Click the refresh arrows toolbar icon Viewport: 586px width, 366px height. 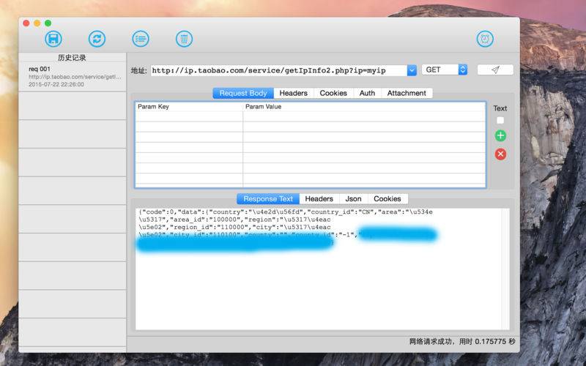pos(97,39)
